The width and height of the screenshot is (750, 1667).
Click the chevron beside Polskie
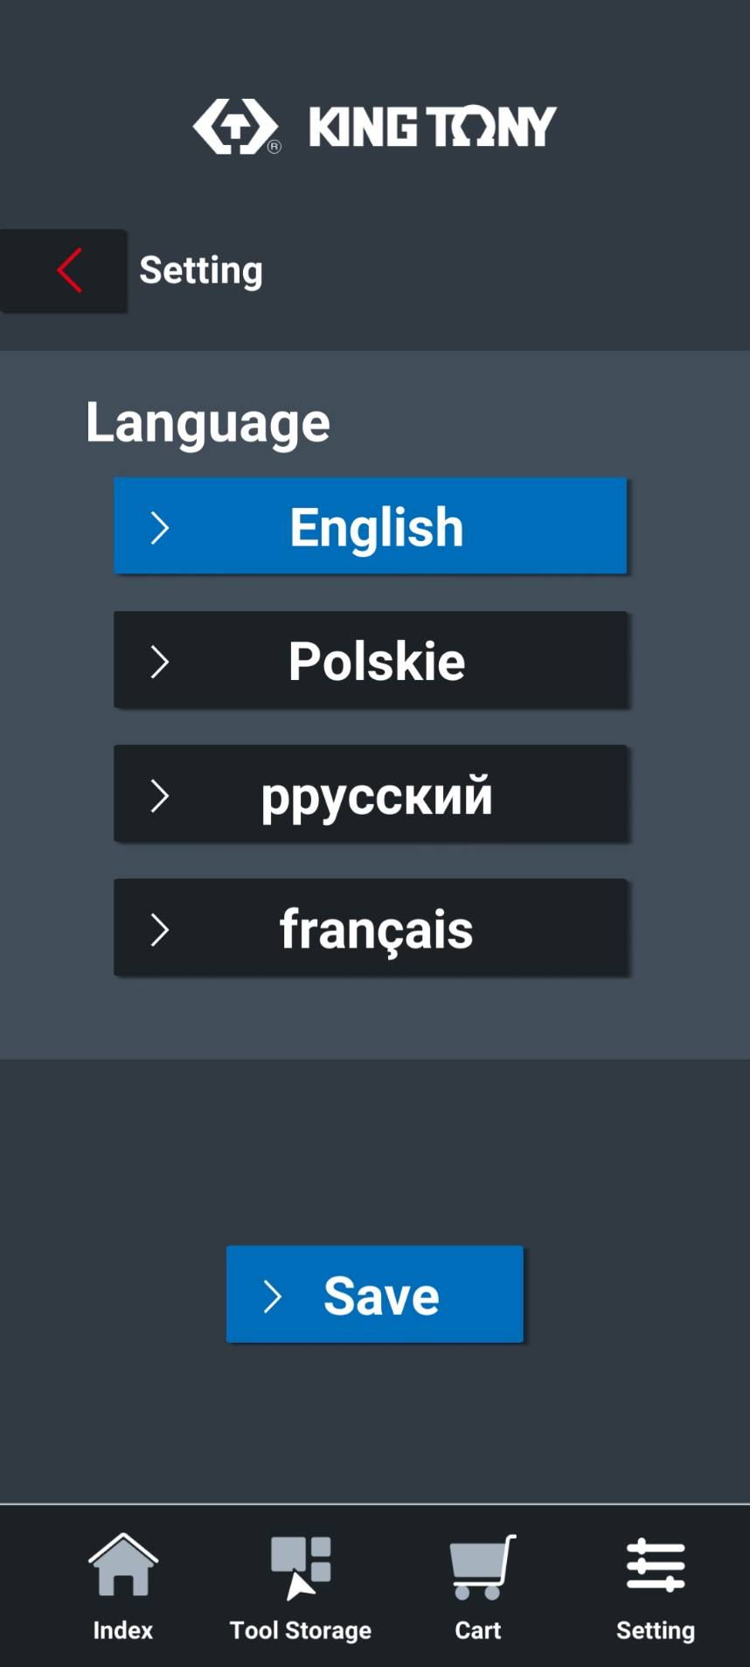(x=159, y=662)
